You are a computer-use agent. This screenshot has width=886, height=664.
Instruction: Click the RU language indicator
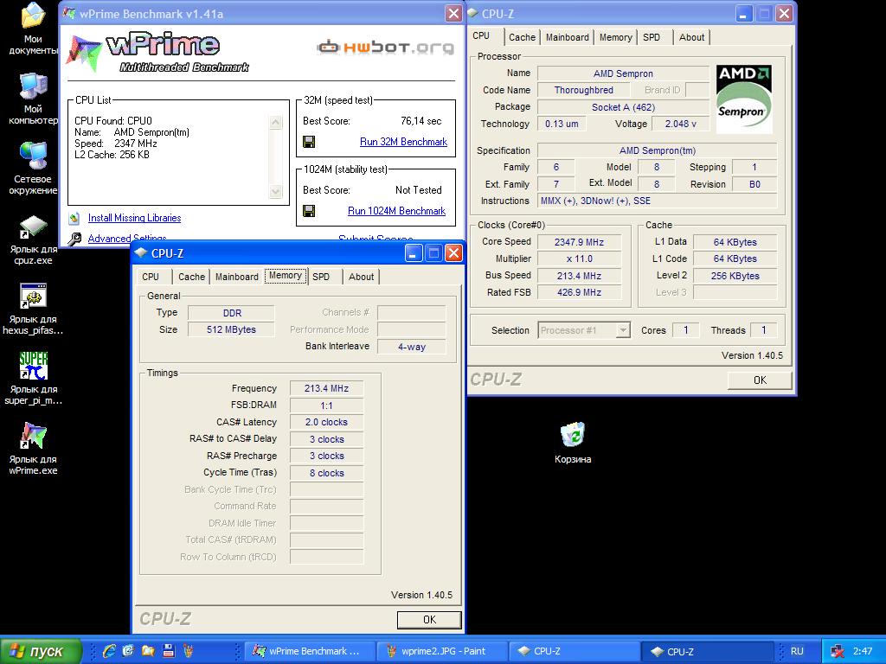pos(797,651)
